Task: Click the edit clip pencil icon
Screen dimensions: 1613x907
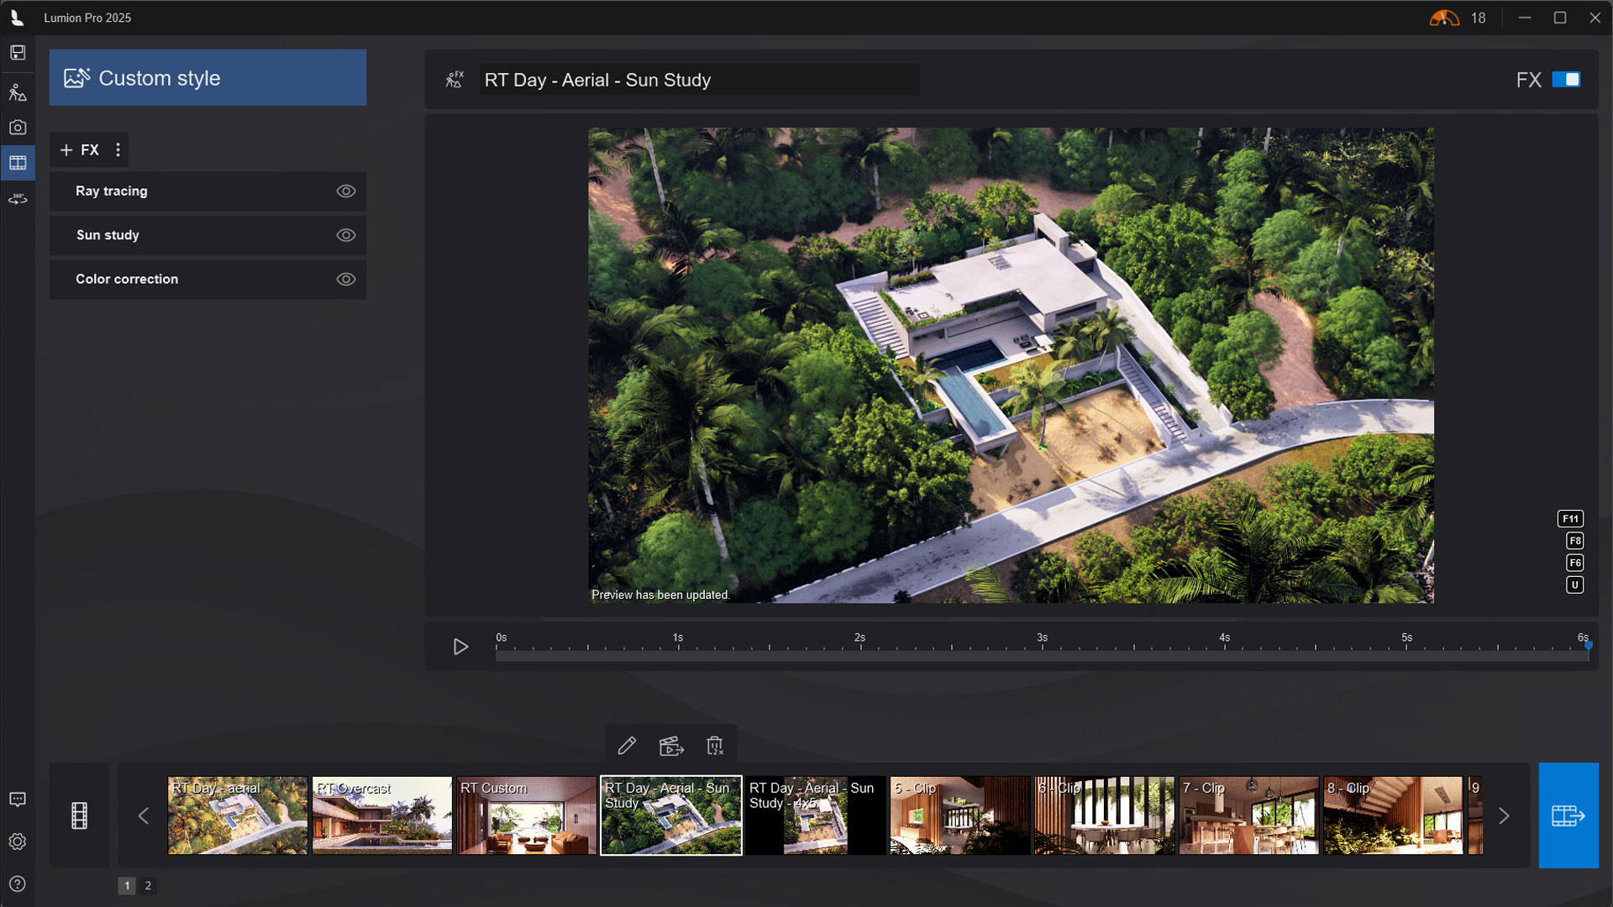Action: click(x=627, y=746)
